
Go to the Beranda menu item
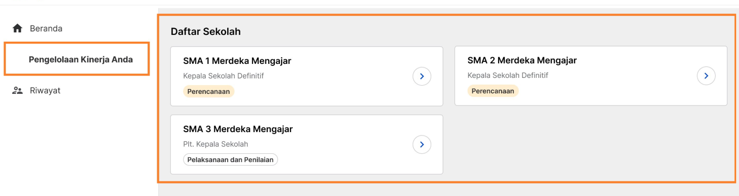pyautogui.click(x=46, y=29)
